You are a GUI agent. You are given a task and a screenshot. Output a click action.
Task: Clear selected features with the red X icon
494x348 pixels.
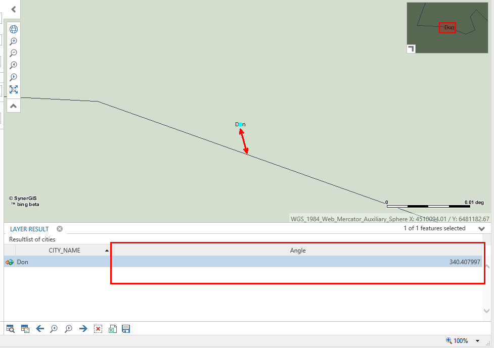[98, 329]
